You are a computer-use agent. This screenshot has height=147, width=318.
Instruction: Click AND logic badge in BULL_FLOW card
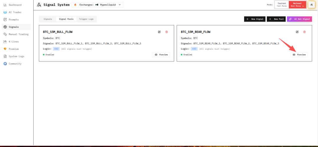(x=56, y=49)
